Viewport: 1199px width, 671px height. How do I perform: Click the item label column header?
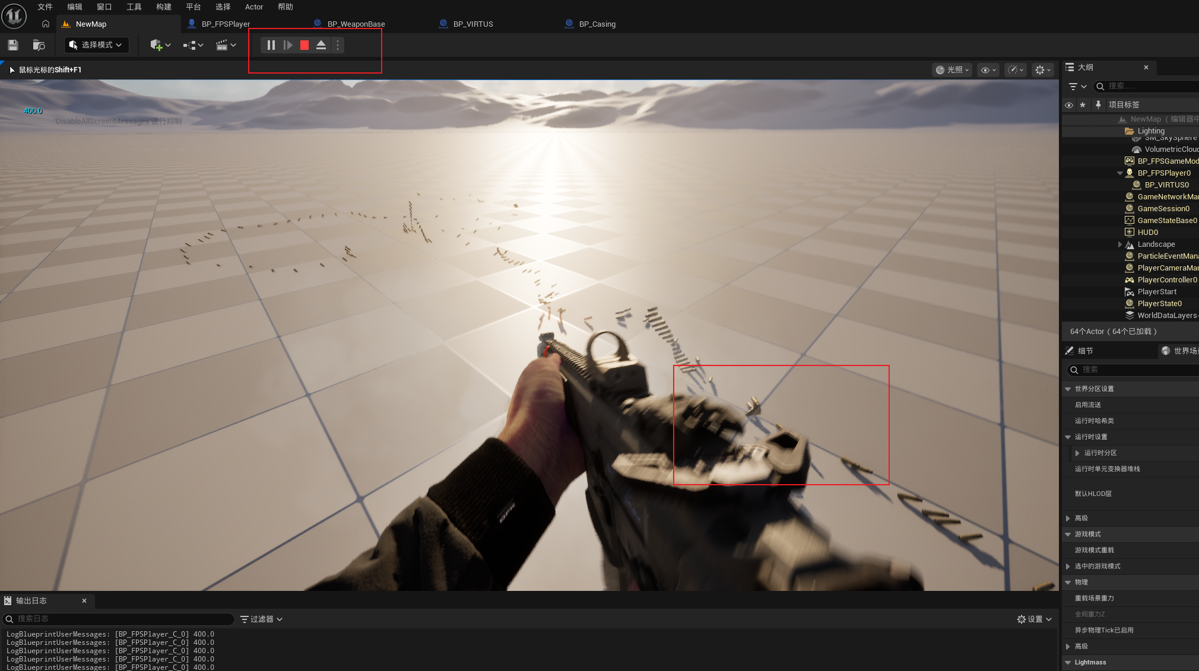(x=1124, y=105)
